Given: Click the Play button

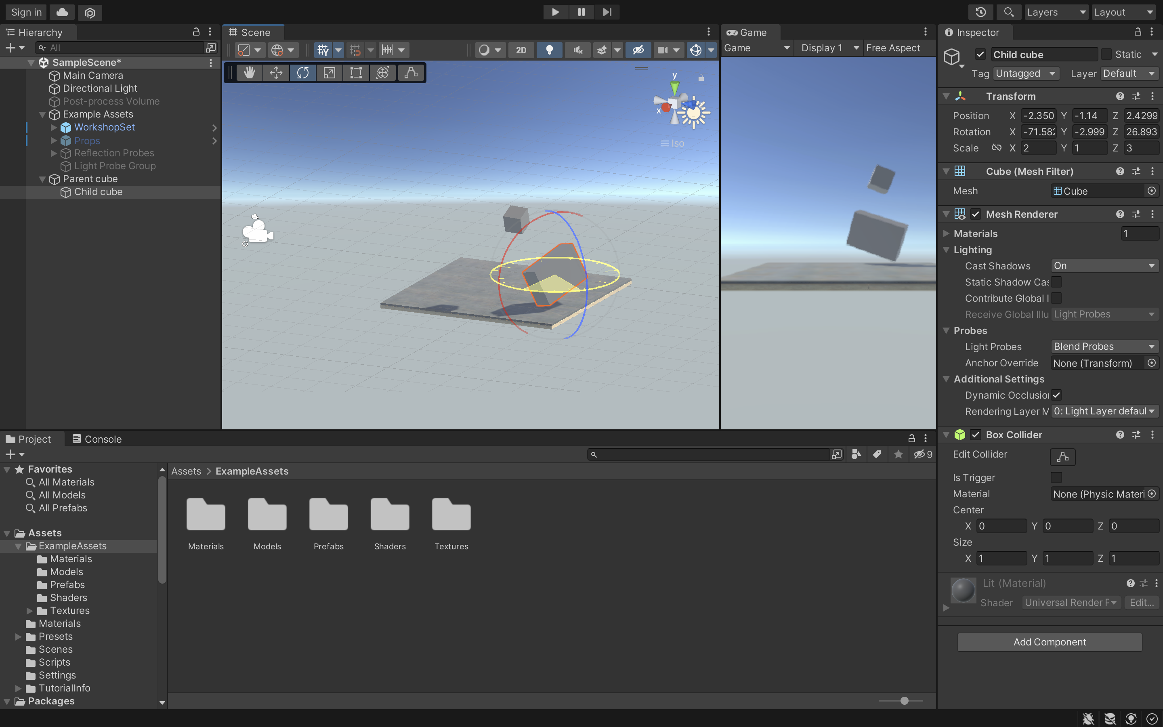Looking at the screenshot, I should 555,12.
